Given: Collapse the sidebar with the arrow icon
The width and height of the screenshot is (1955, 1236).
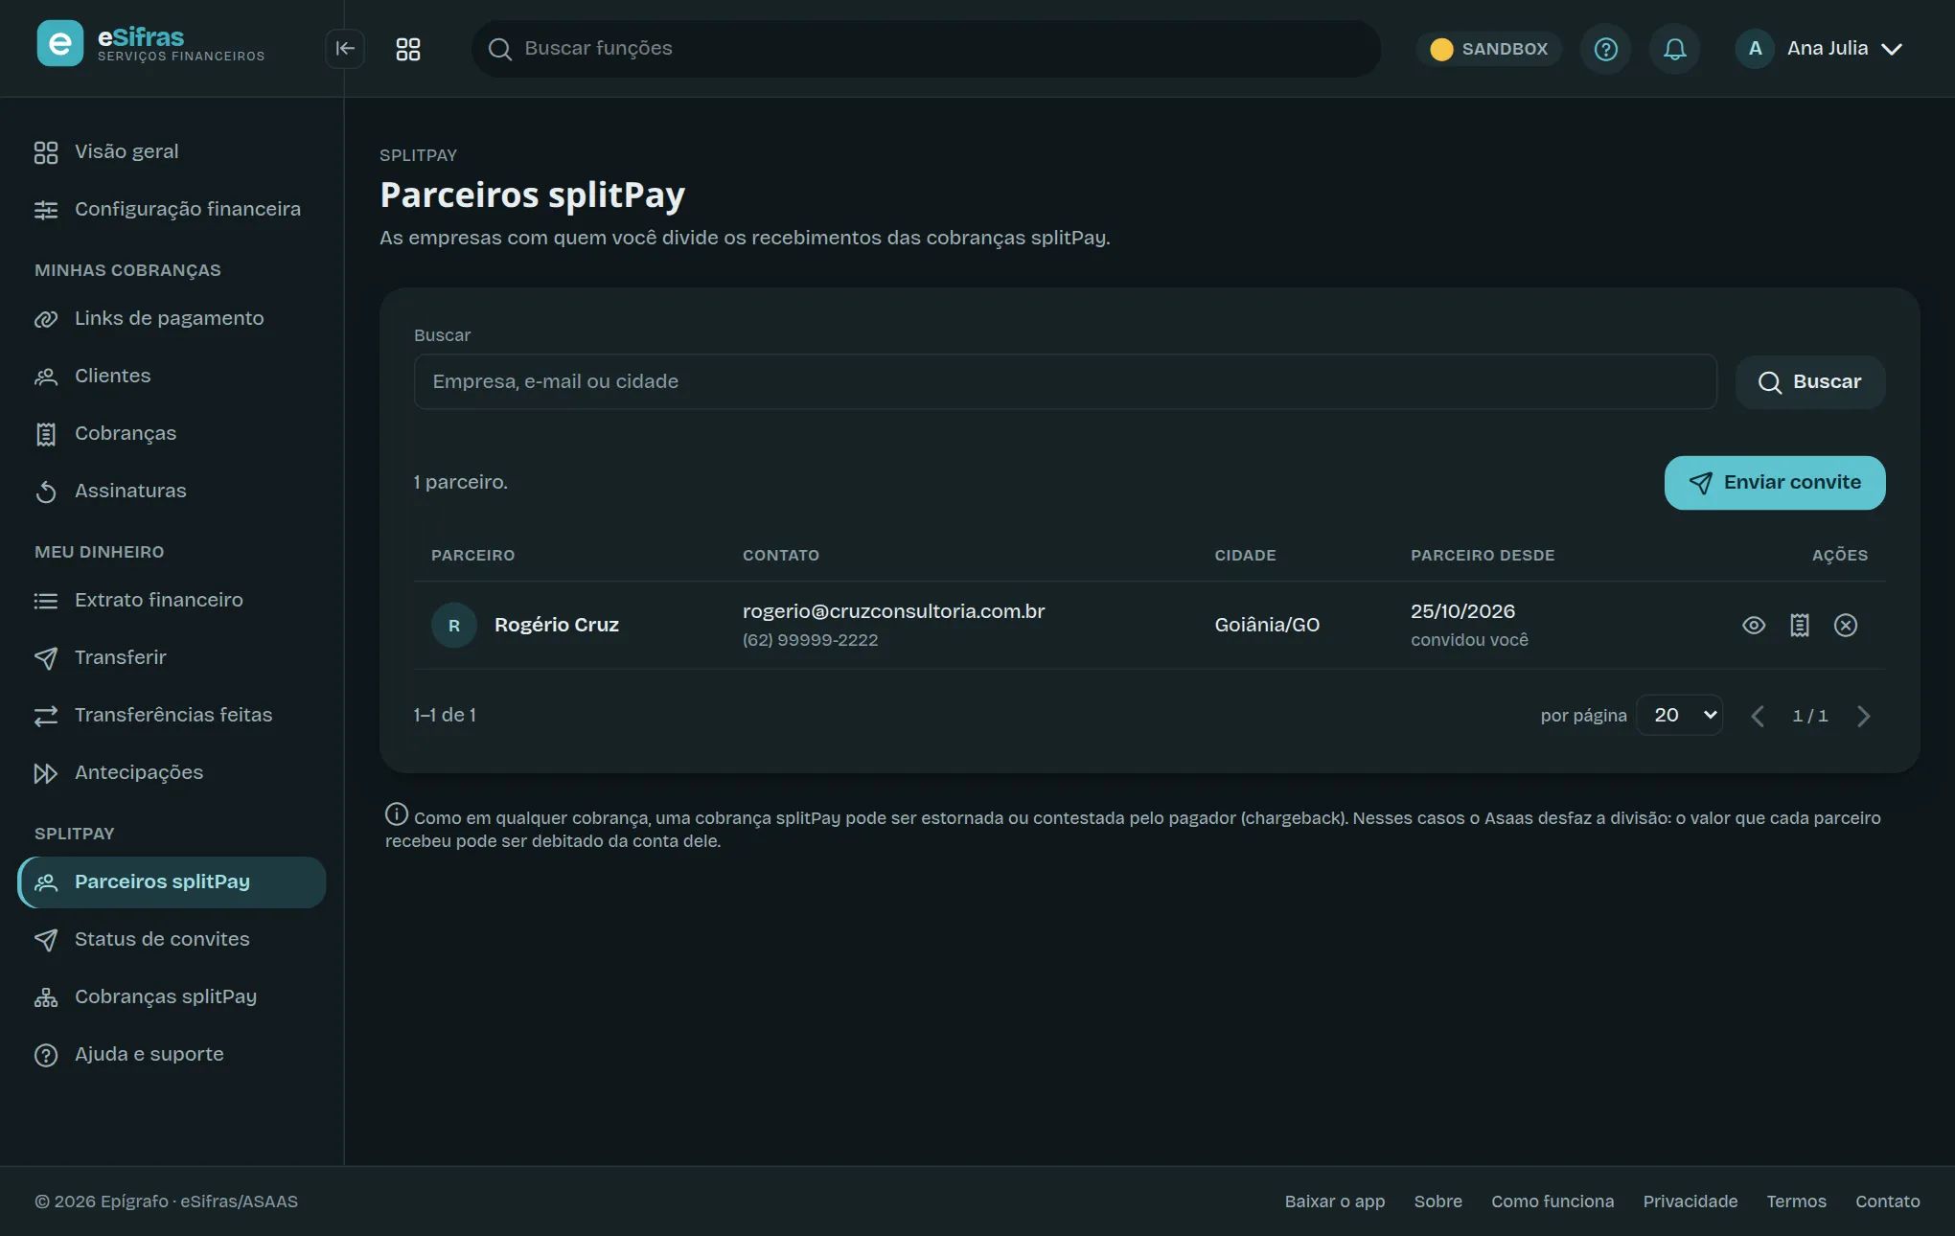Looking at the screenshot, I should click(x=345, y=49).
